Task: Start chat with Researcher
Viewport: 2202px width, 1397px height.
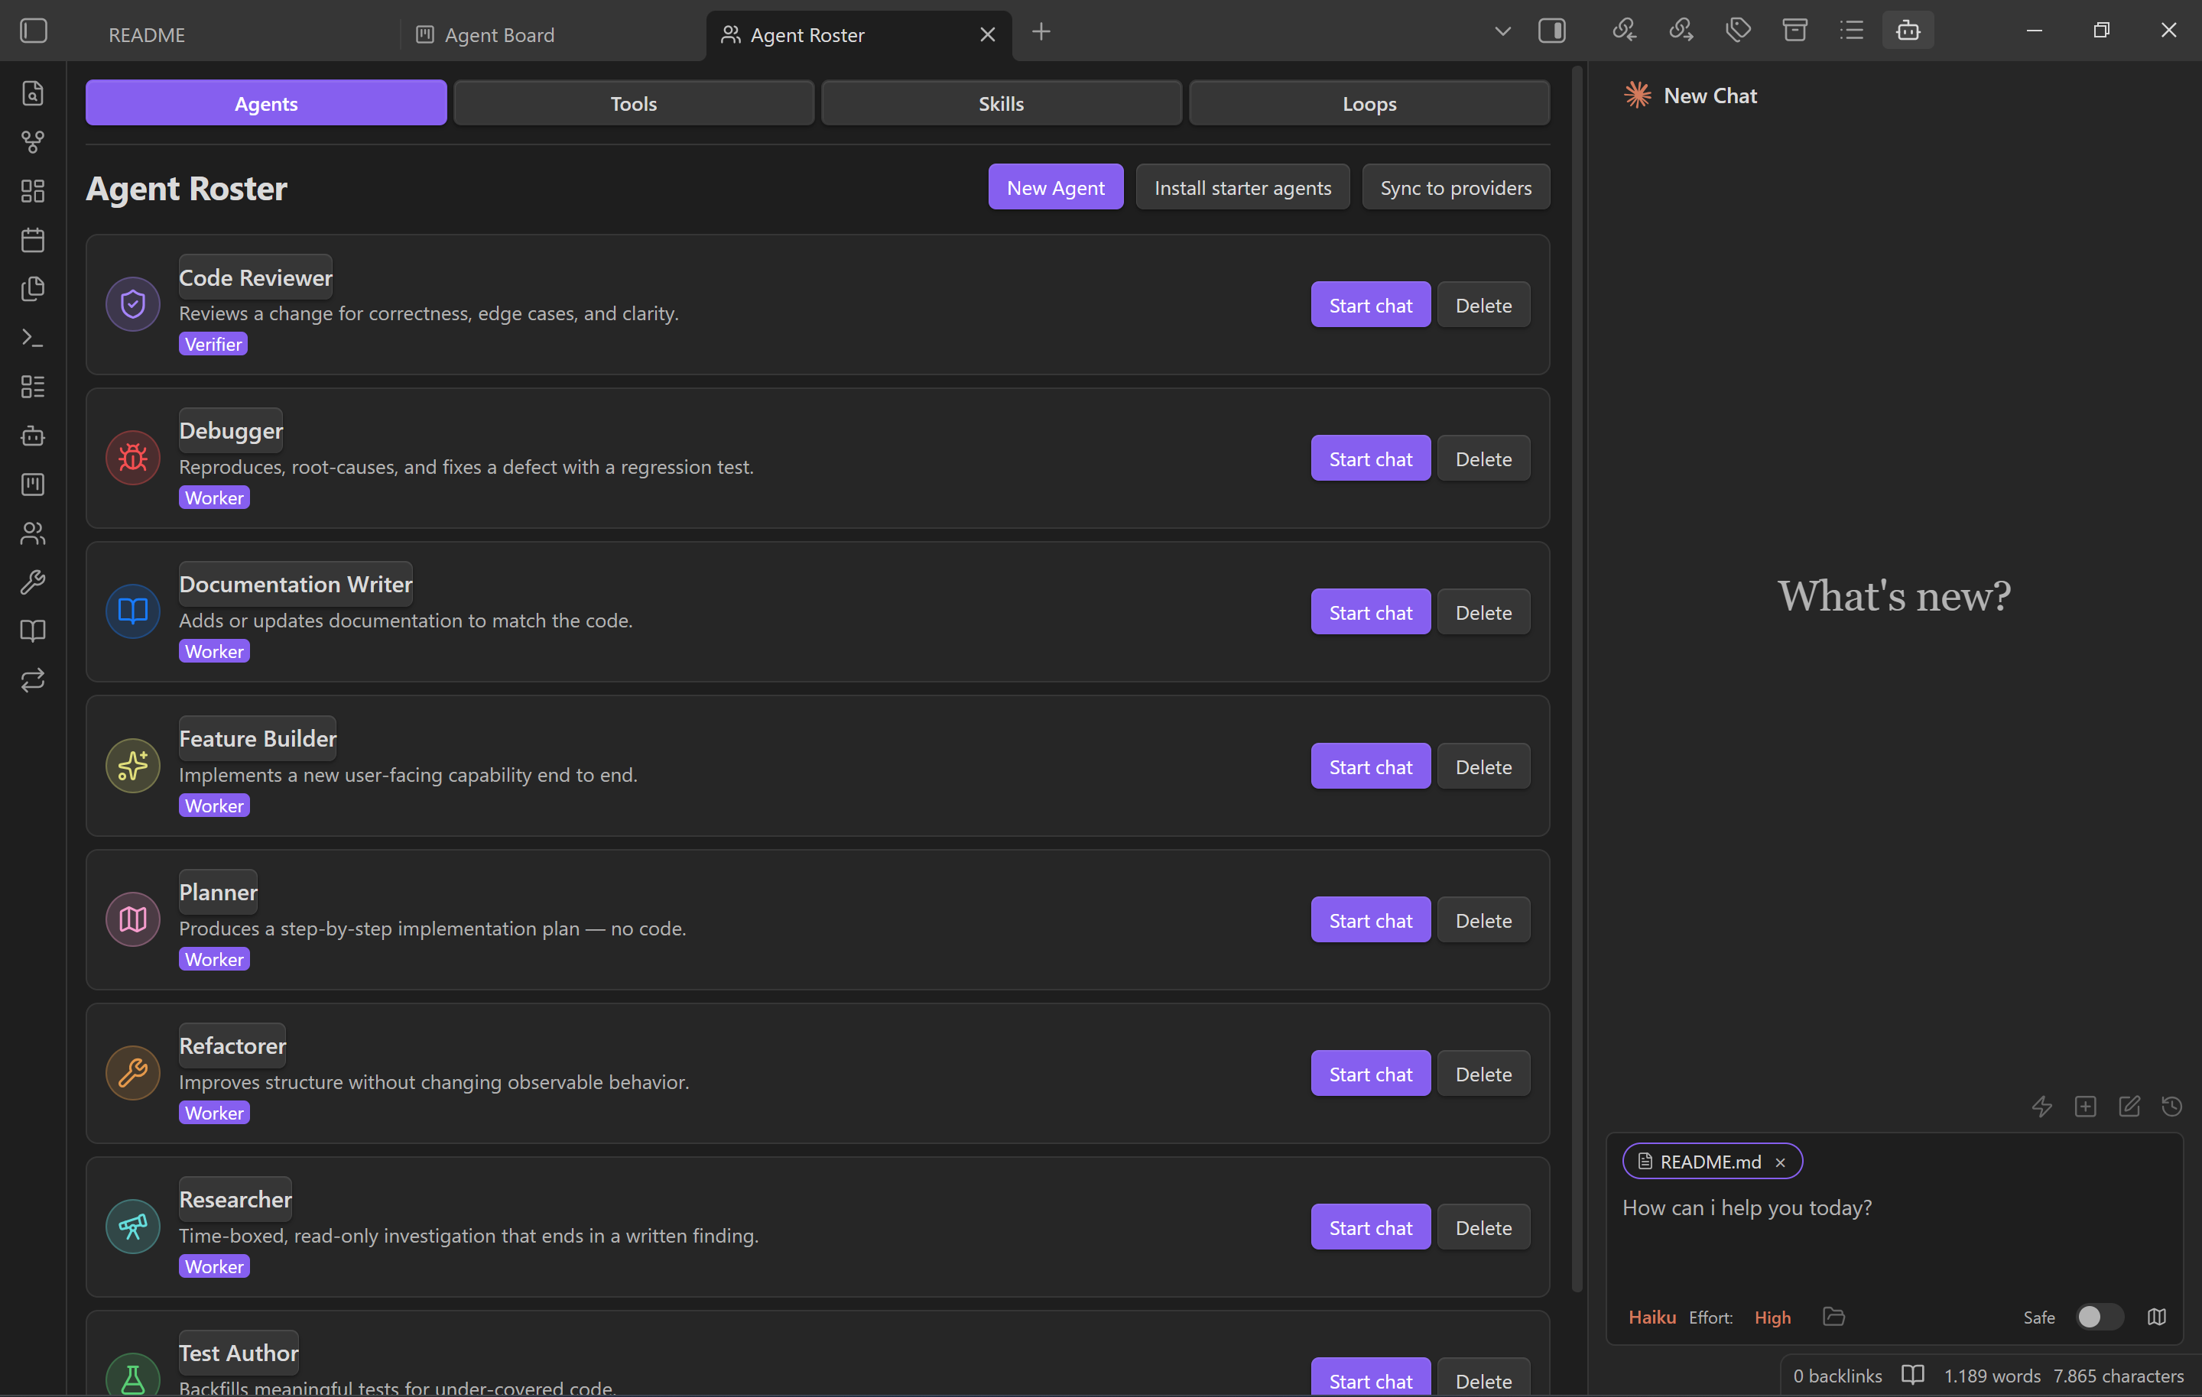Action: [x=1371, y=1228]
